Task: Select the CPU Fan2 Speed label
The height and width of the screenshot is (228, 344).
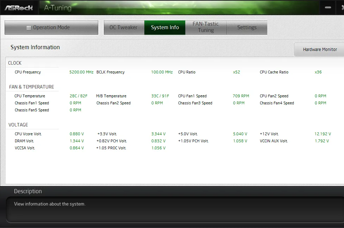Action: point(274,96)
